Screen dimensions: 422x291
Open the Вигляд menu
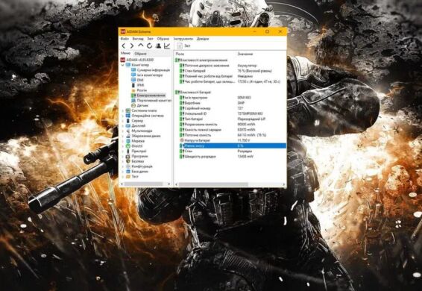tap(138, 39)
